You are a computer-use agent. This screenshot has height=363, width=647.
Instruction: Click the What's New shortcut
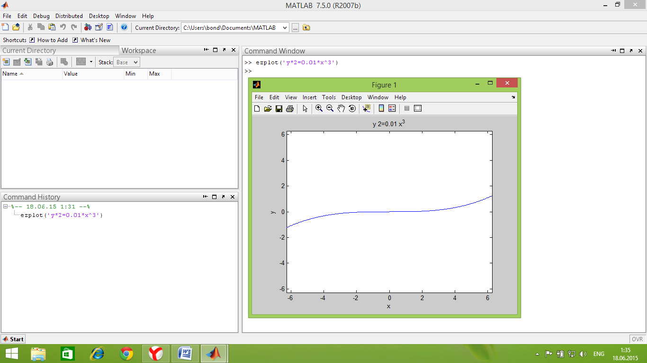tap(91, 40)
